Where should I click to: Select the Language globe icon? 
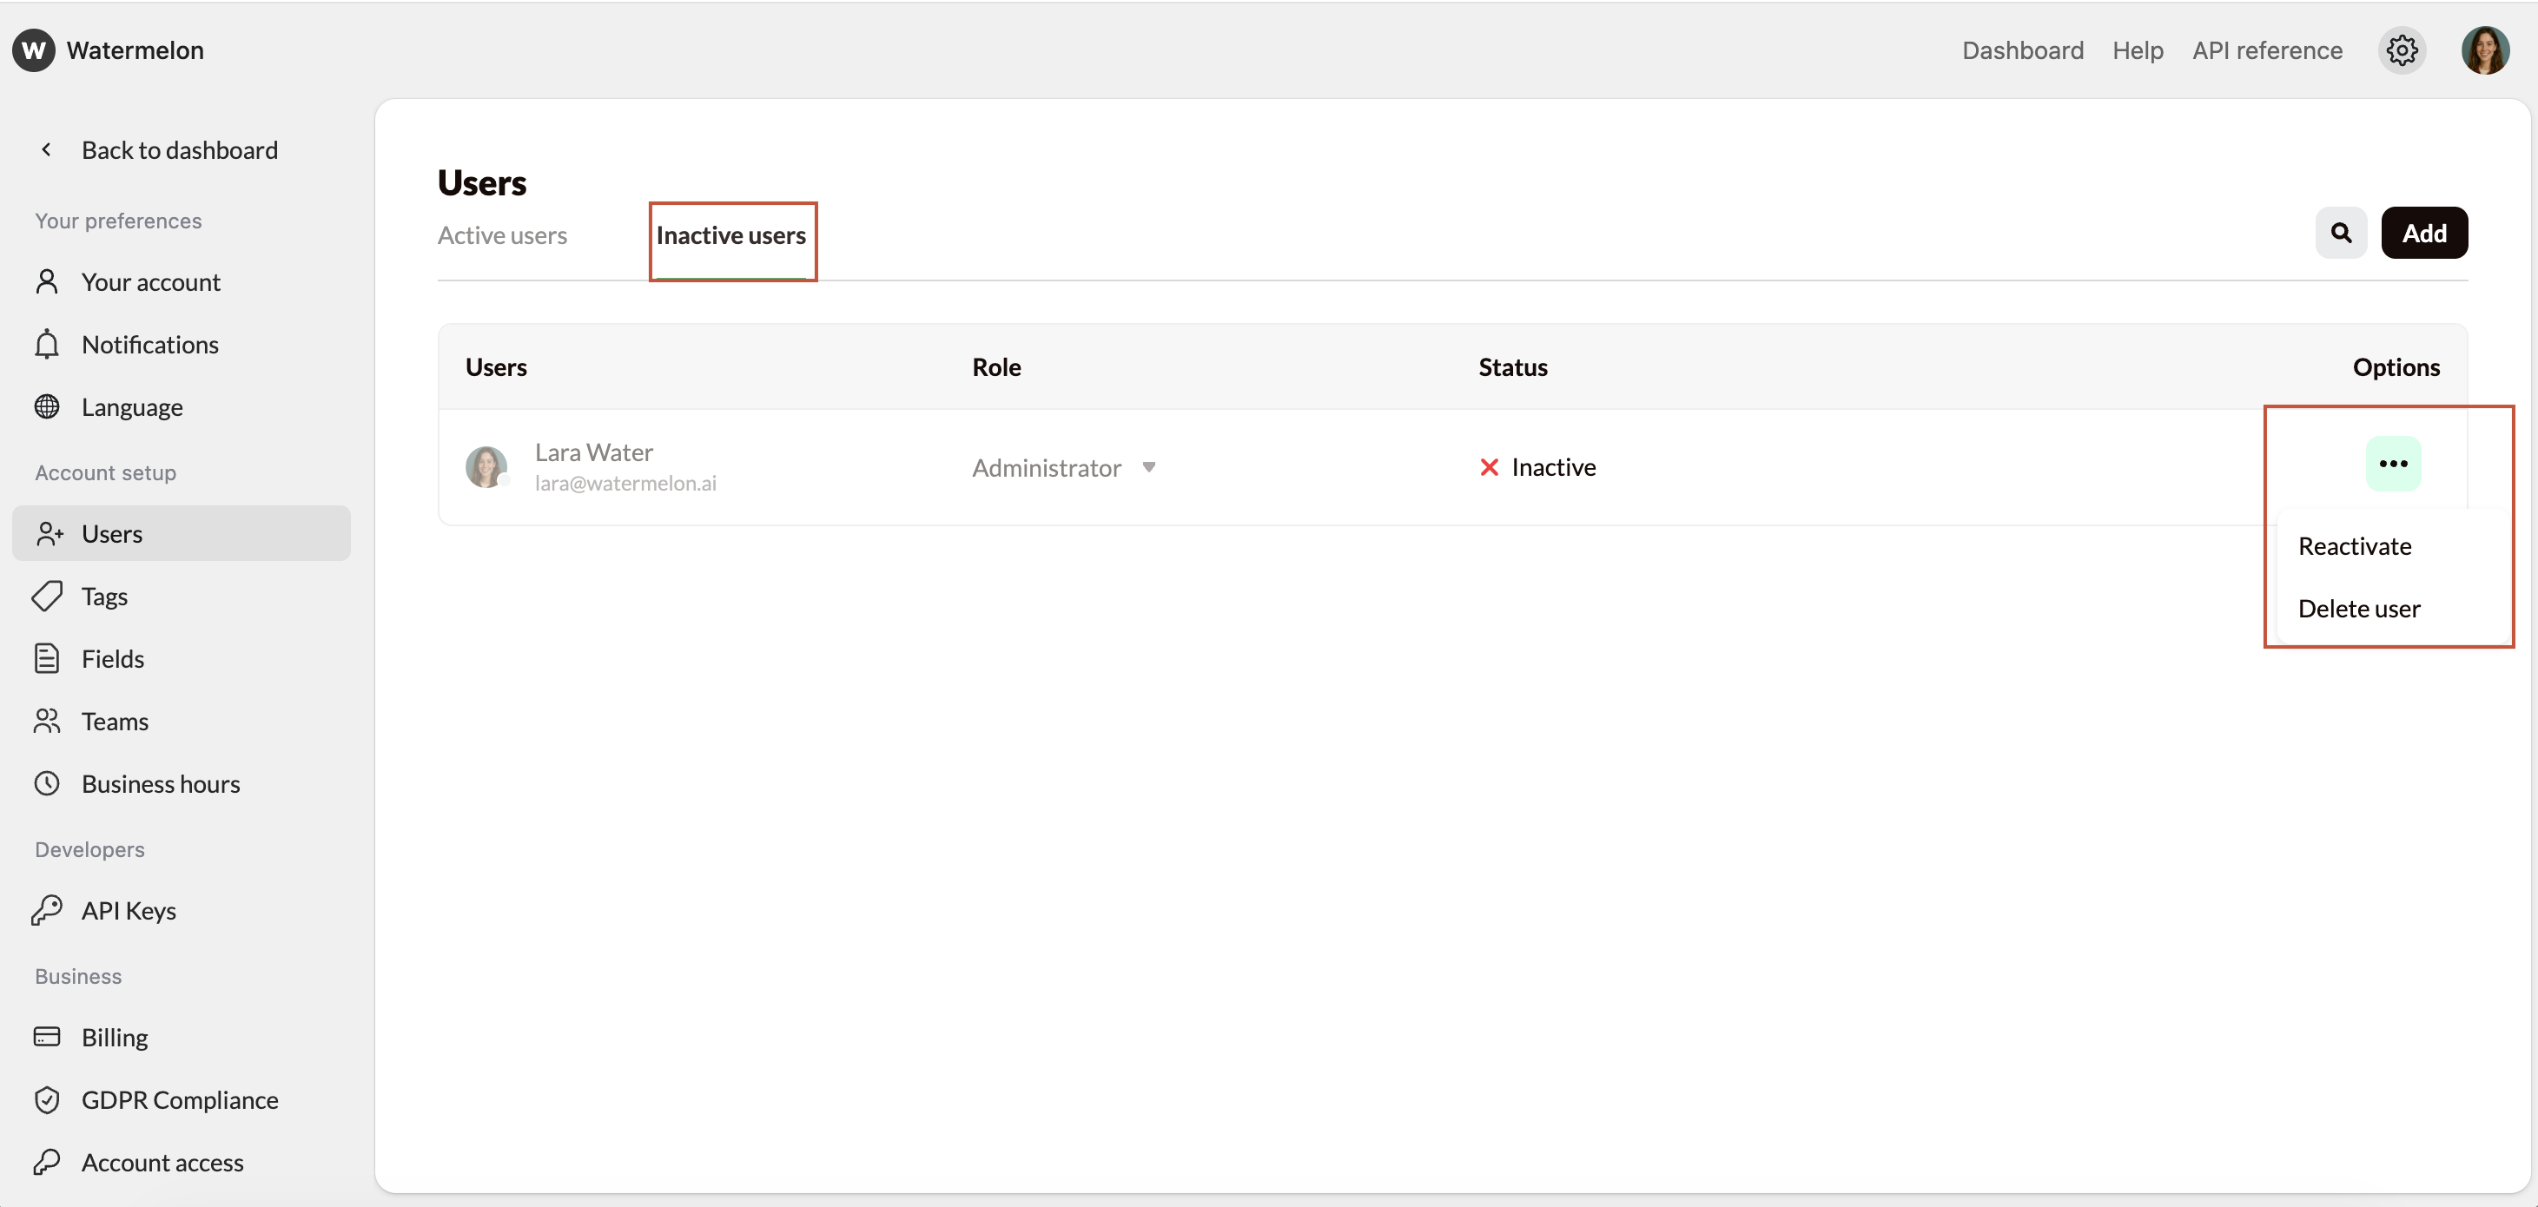49,406
